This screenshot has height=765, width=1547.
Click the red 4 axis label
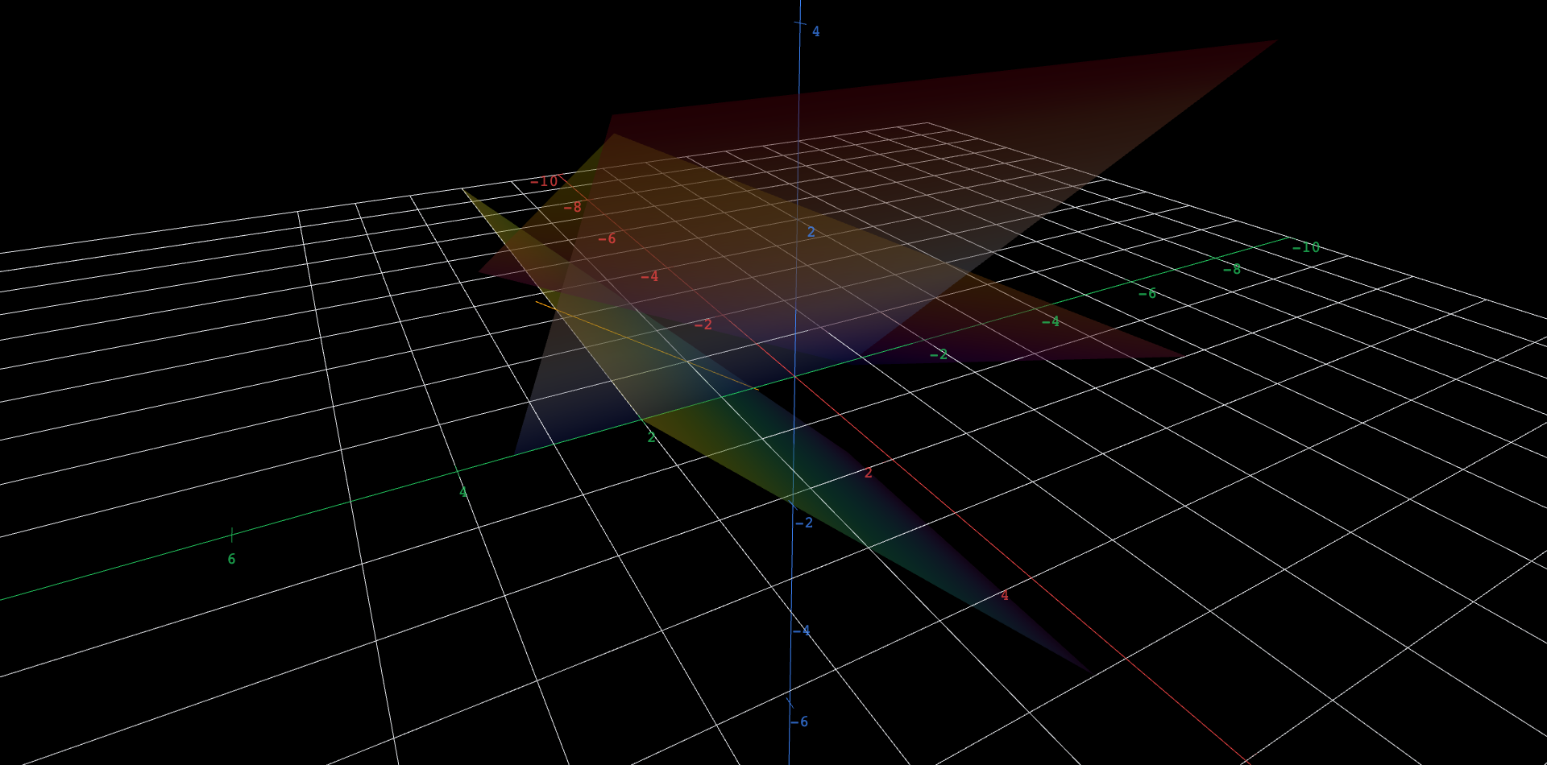pyautogui.click(x=1005, y=596)
